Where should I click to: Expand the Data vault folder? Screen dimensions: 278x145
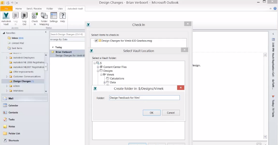coord(105,83)
